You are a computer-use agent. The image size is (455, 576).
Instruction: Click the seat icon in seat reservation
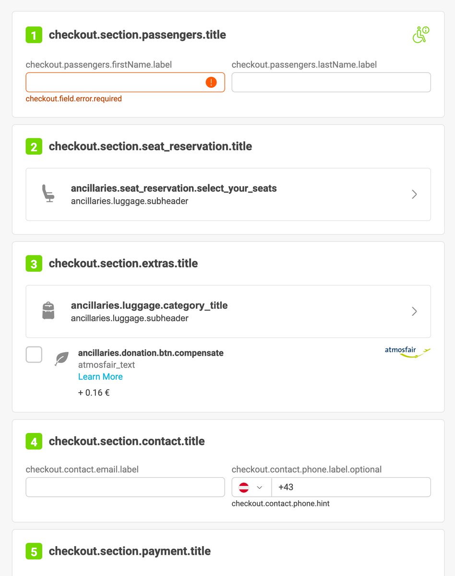(x=48, y=194)
